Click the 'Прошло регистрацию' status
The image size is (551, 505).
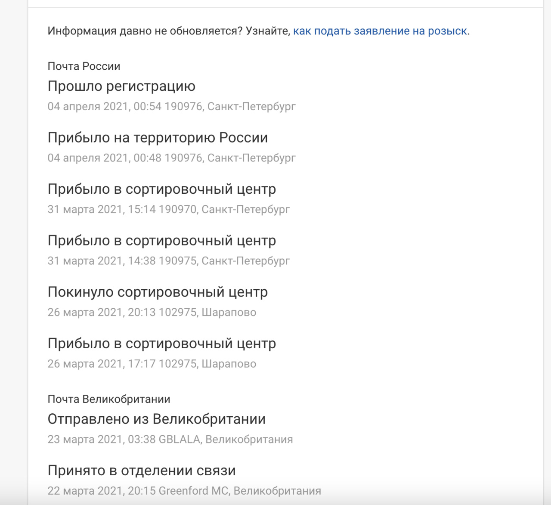(121, 86)
